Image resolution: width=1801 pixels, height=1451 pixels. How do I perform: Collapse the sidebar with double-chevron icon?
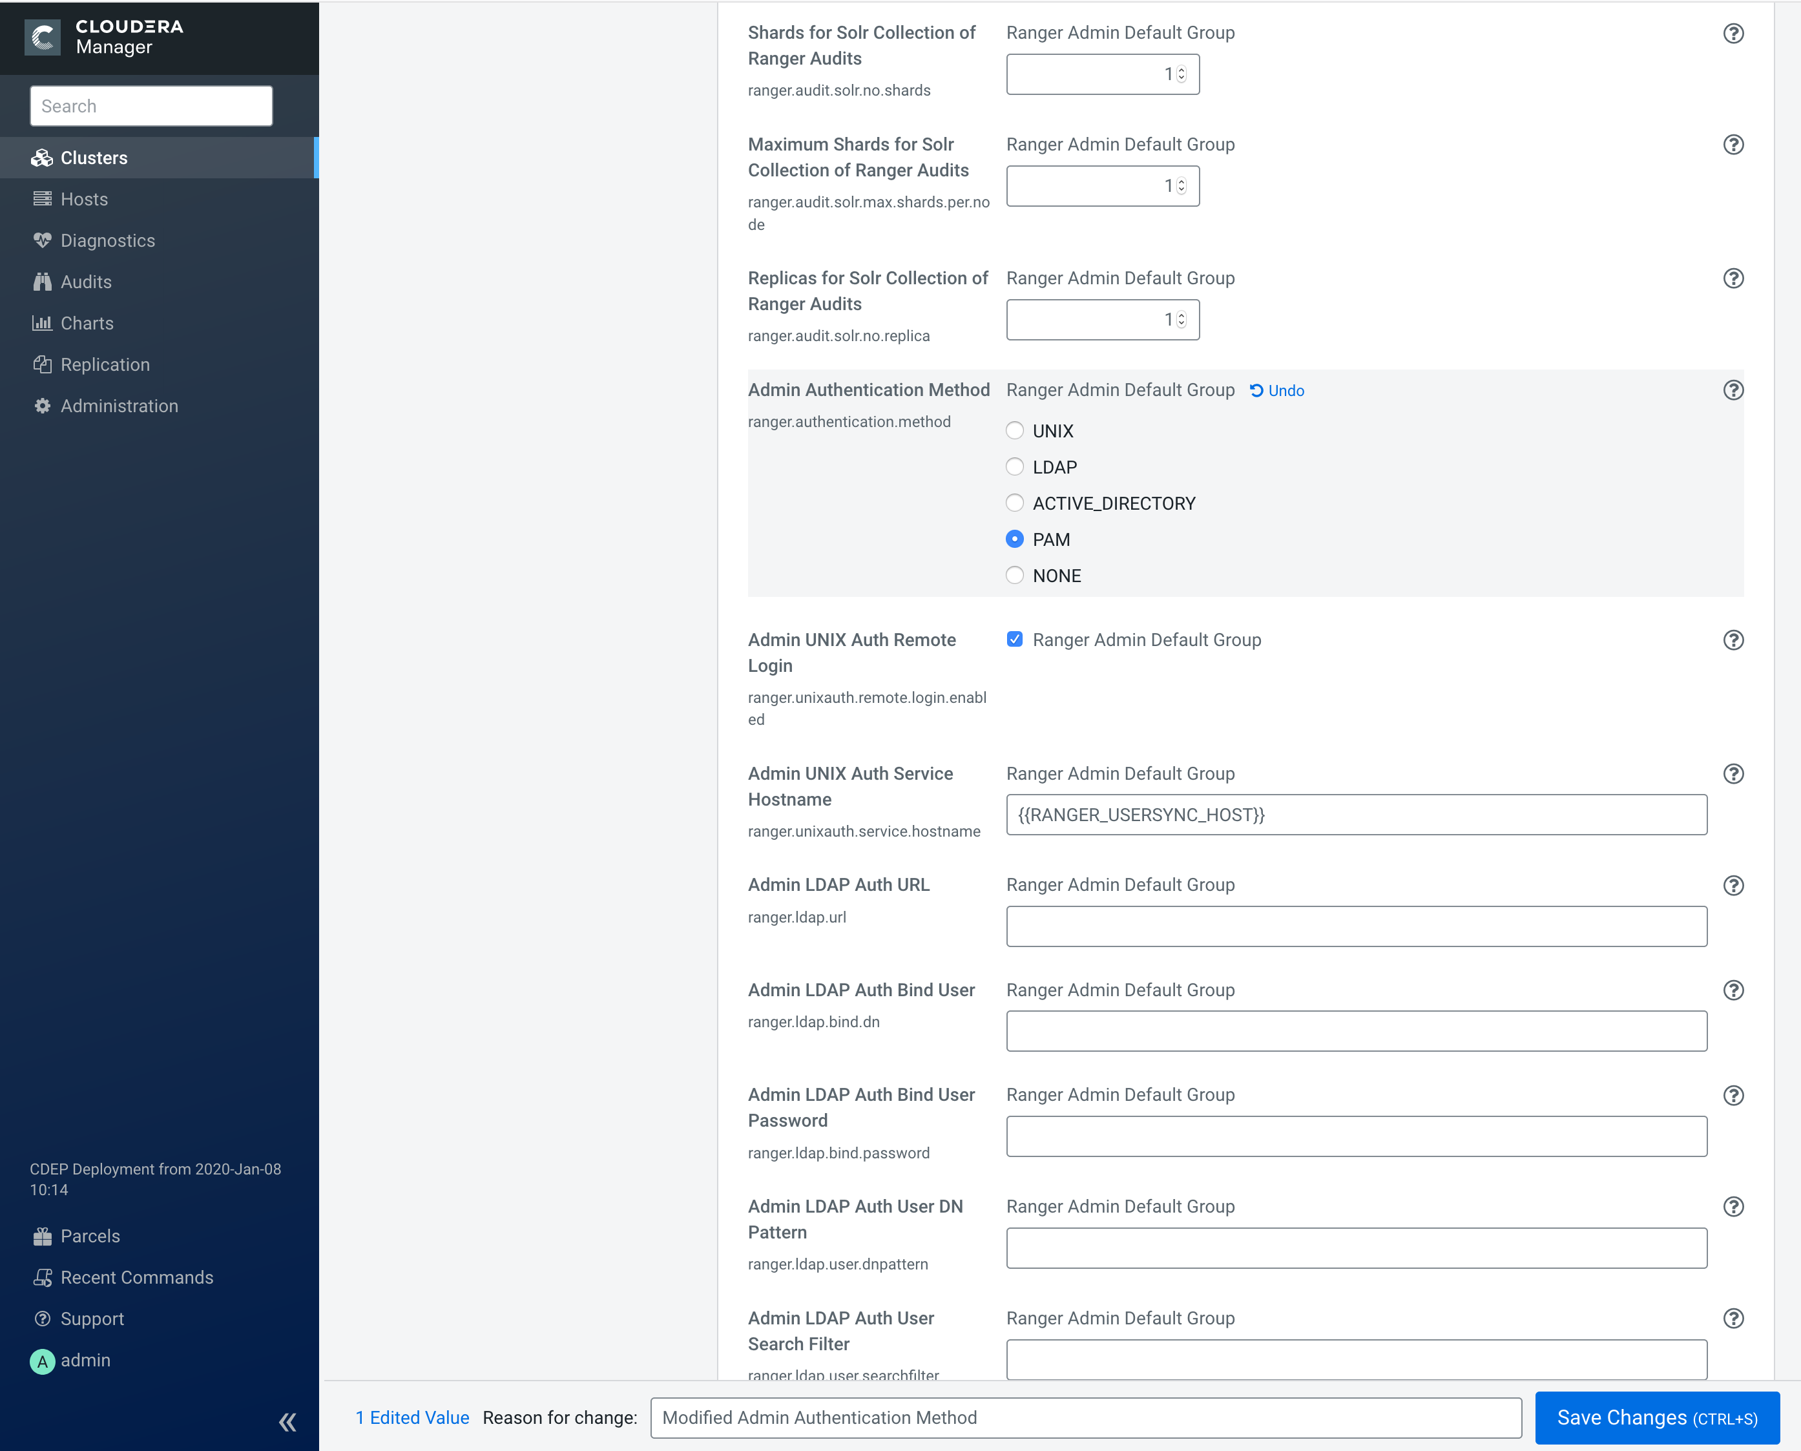pyautogui.click(x=287, y=1422)
